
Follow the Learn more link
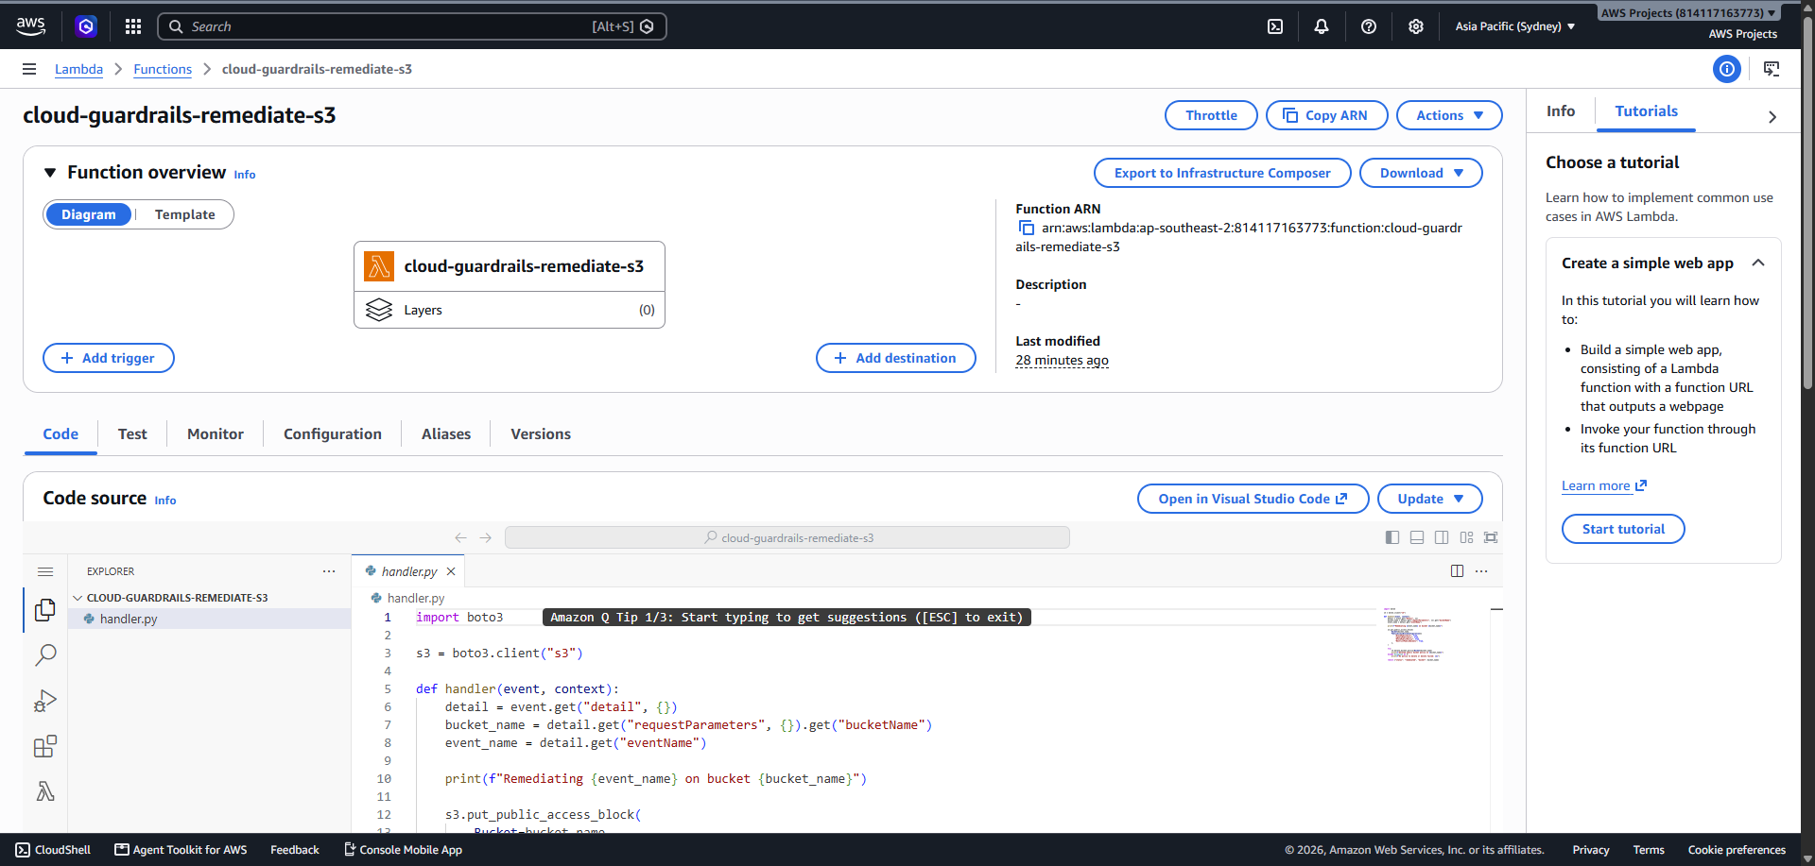point(1604,485)
